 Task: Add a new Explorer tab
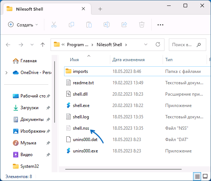point(100,9)
